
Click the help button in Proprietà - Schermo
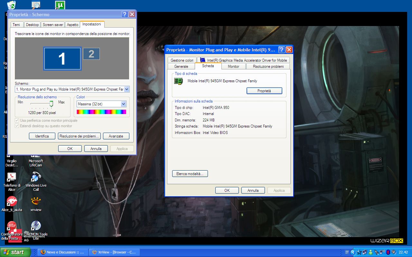click(x=125, y=14)
